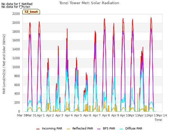Click the 800 y-axis tick label

coord(17,76)
